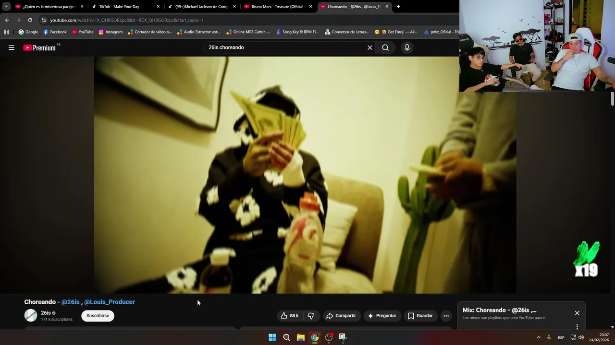The image size is (615, 345).
Task: Switch to the Bruno Mars - Treasure tab
Action: point(278,7)
